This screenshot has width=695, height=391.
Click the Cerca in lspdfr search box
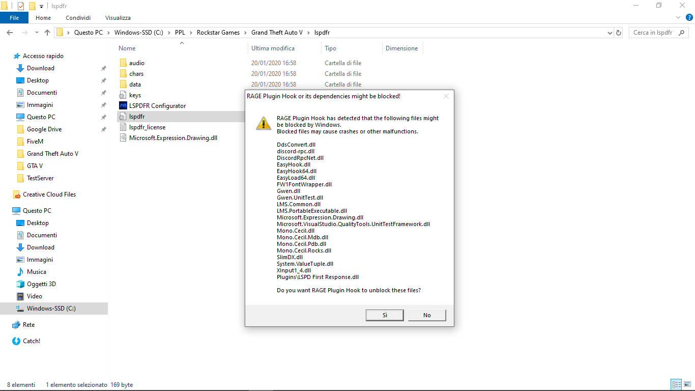[x=659, y=33]
